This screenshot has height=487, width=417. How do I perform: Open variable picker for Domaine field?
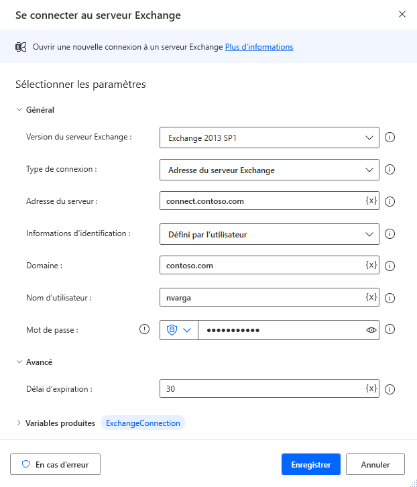coord(371,264)
